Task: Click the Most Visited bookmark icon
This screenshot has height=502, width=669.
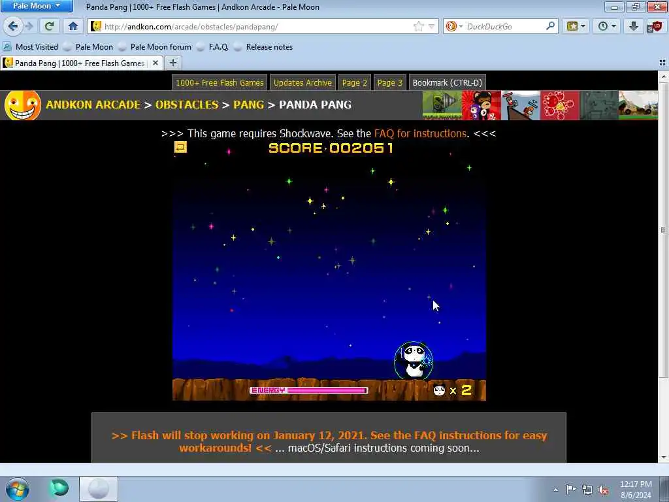Action: (7, 46)
